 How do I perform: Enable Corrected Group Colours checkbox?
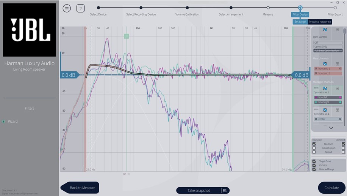343,148
